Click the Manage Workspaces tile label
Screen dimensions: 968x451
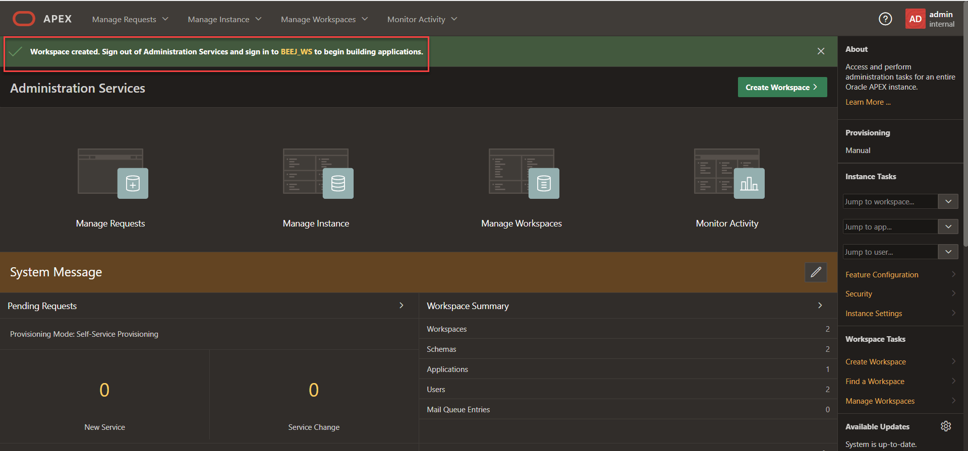tap(522, 223)
